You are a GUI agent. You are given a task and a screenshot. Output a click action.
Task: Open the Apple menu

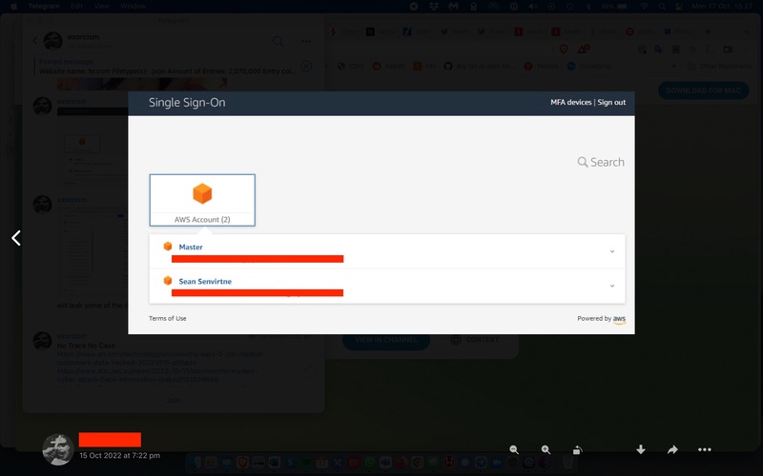[13, 6]
